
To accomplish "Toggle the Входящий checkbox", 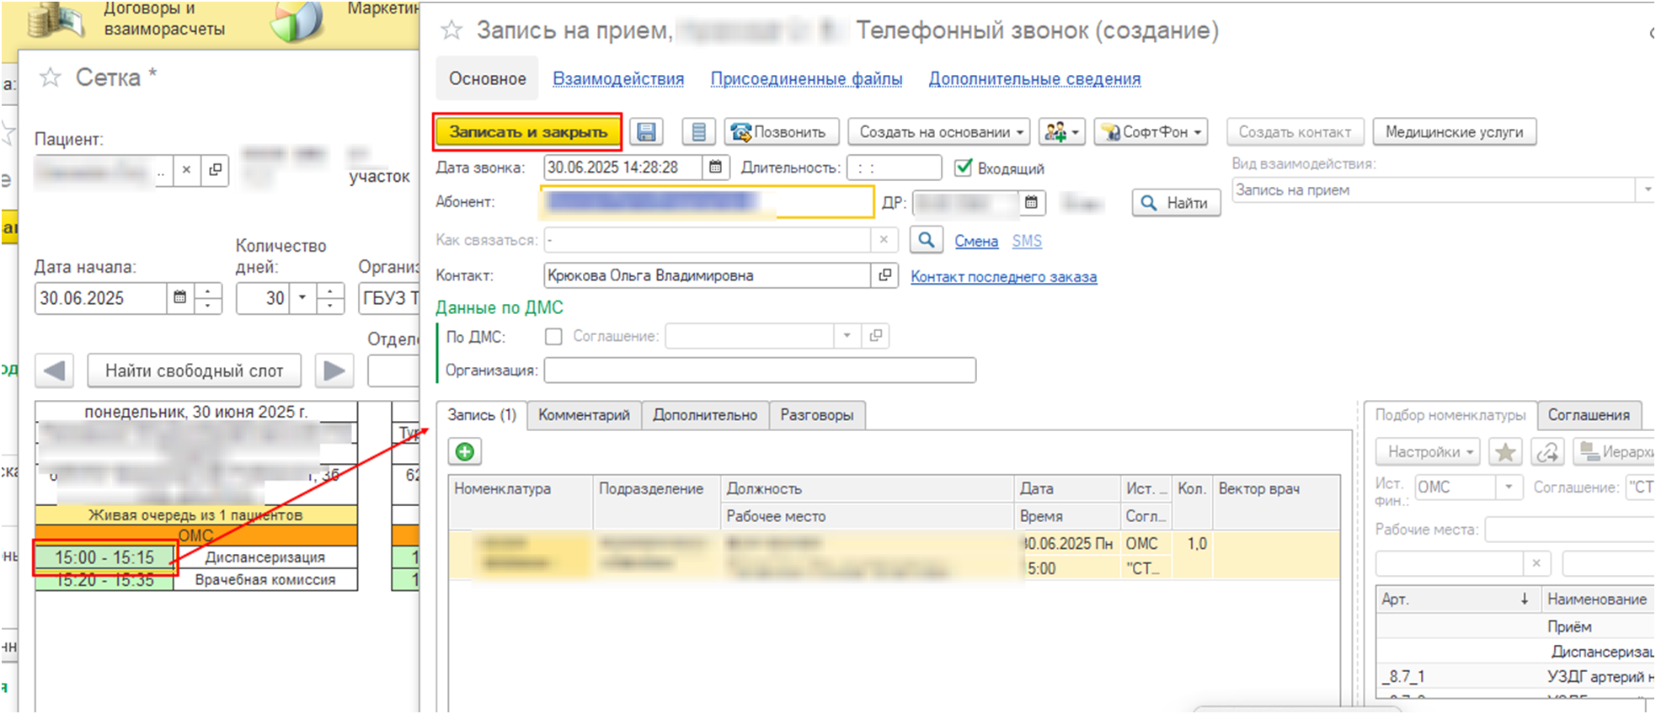I will point(964,168).
